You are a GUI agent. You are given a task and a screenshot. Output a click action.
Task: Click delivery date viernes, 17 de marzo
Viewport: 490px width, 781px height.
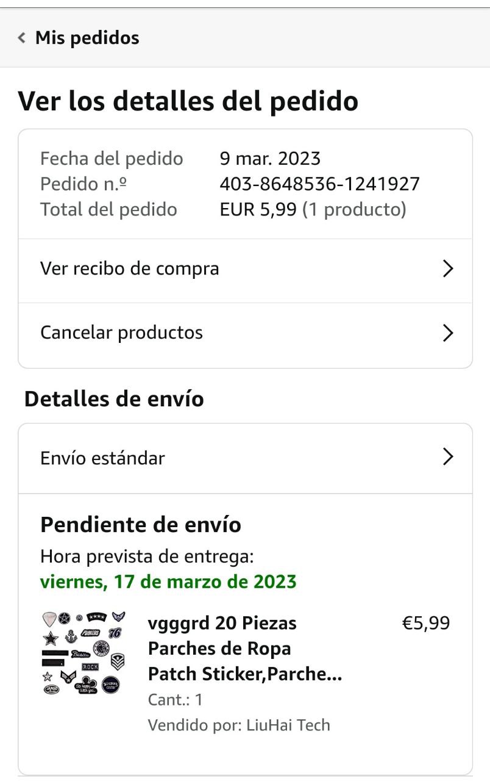coord(168,581)
